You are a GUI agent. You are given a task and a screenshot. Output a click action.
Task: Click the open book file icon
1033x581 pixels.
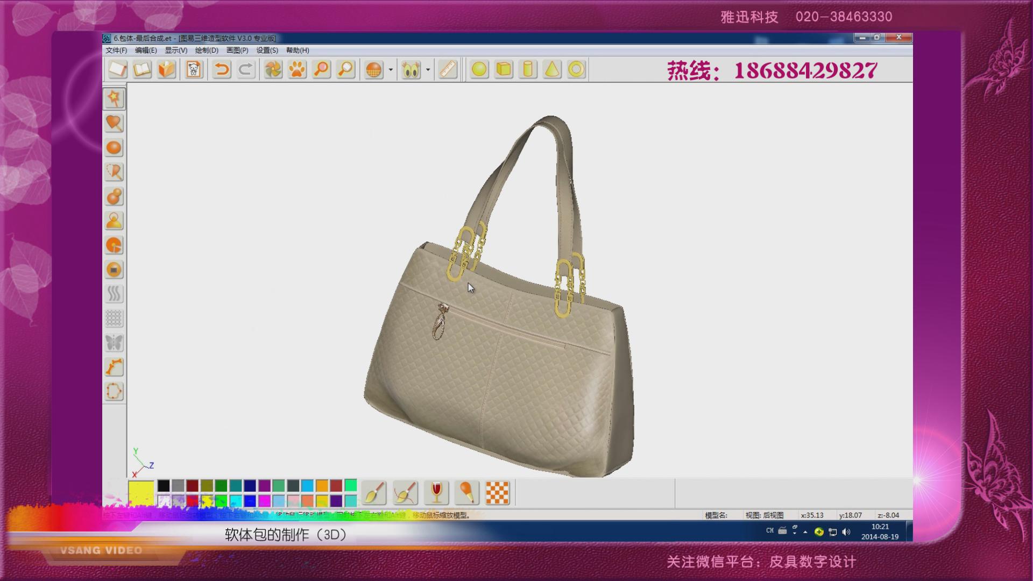click(142, 69)
